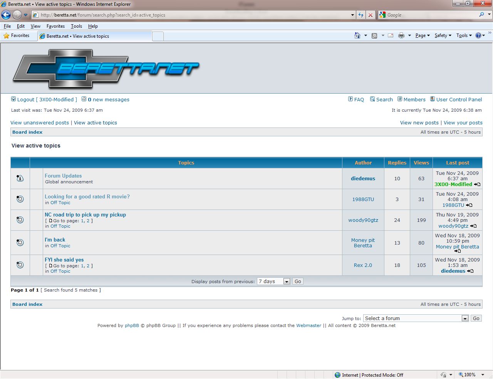Open the Tools menu in menu bar

[x=76, y=26]
